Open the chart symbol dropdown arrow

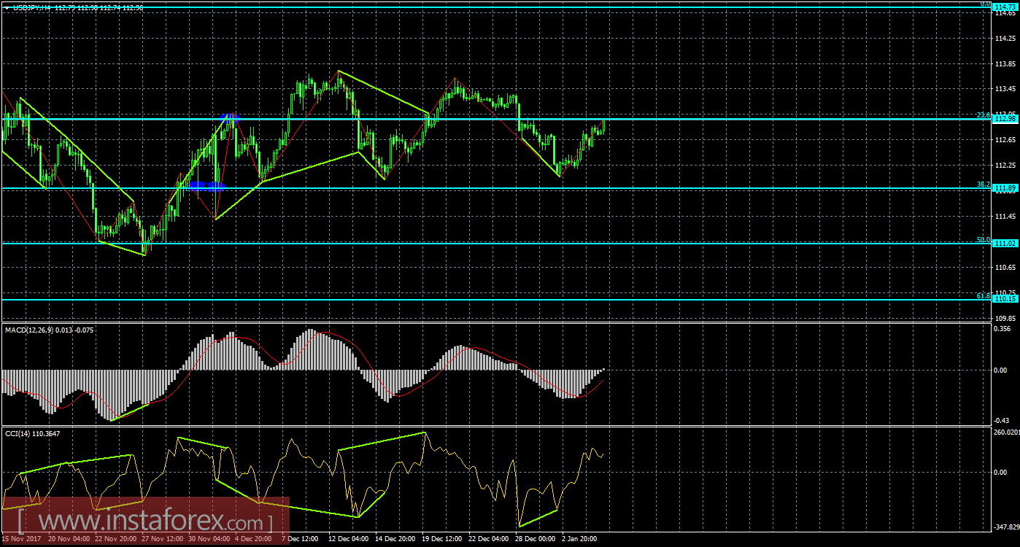pos(7,8)
